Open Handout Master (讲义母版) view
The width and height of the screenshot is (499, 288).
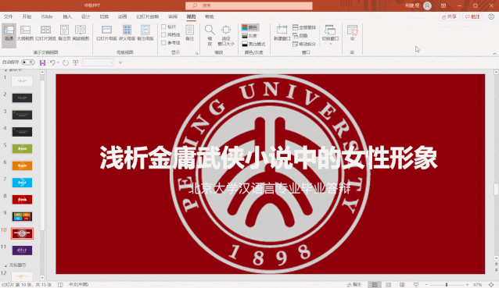(127, 33)
